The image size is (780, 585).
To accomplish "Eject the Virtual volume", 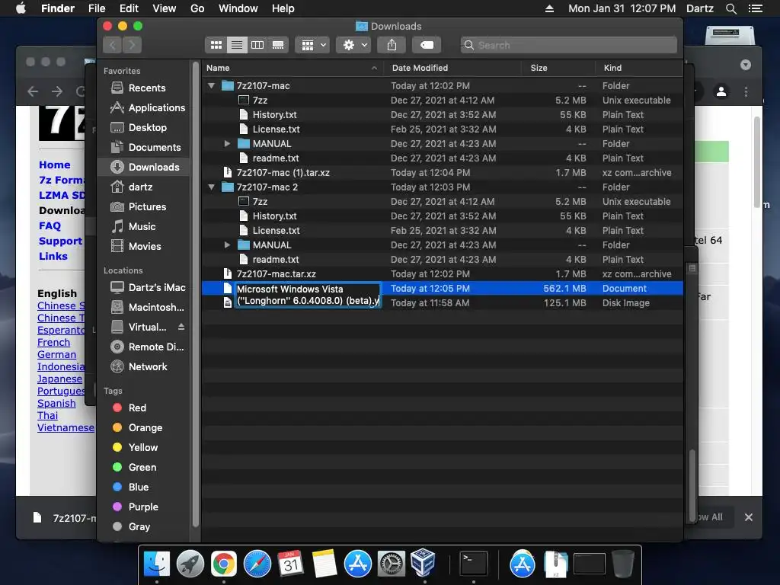I will (x=181, y=327).
